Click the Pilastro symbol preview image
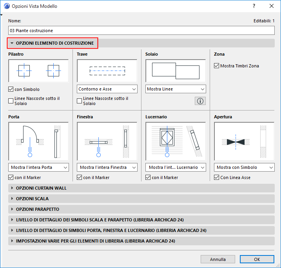 [38, 71]
